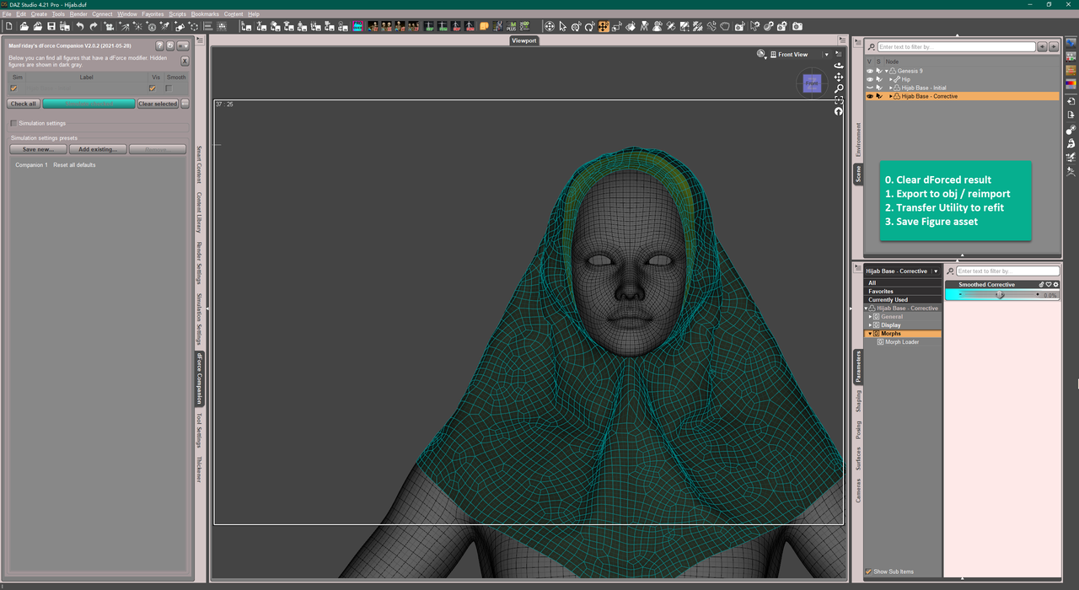The height and width of the screenshot is (590, 1079).
Task: Switch to the Surfaces side tab
Action: pyautogui.click(x=859, y=458)
